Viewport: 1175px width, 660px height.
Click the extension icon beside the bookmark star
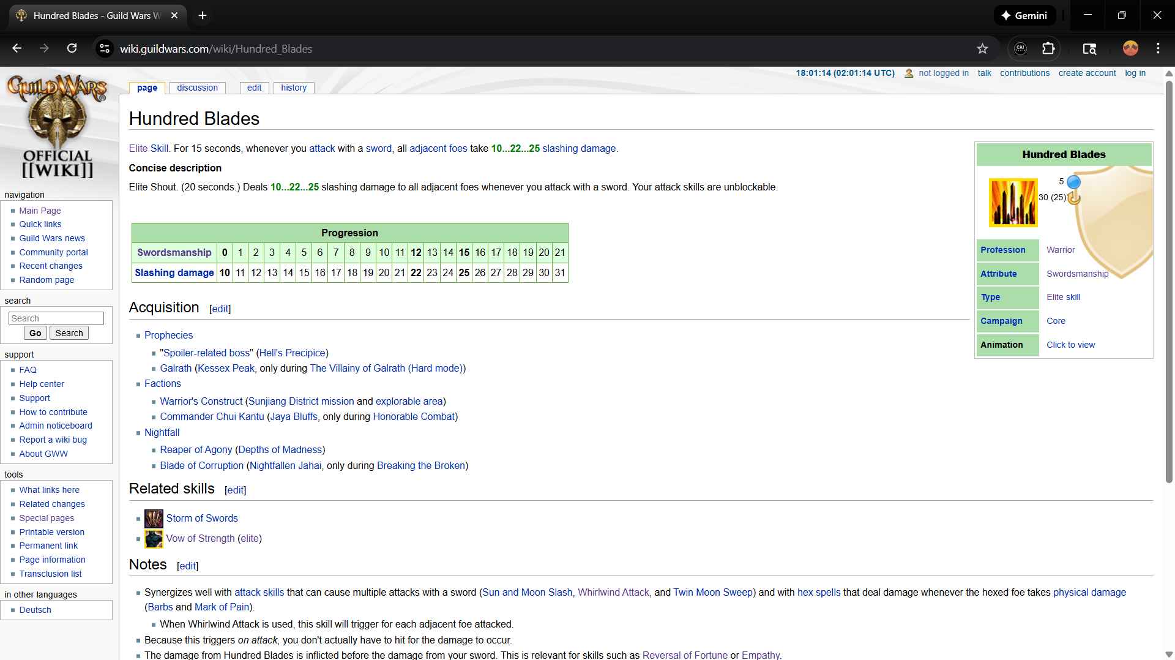click(x=1020, y=48)
